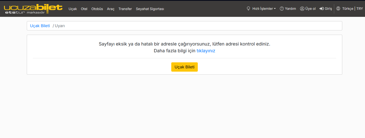365x138 pixels.
Task: Click the user profile icon for Üye ol
Action: click(302, 9)
